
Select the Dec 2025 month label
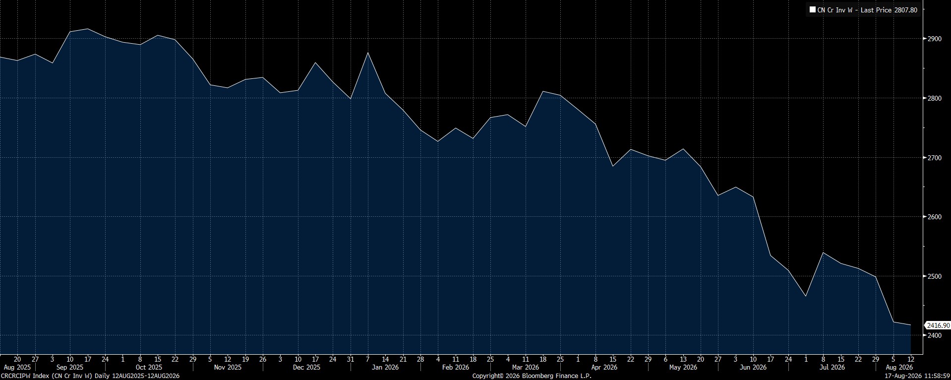click(306, 368)
